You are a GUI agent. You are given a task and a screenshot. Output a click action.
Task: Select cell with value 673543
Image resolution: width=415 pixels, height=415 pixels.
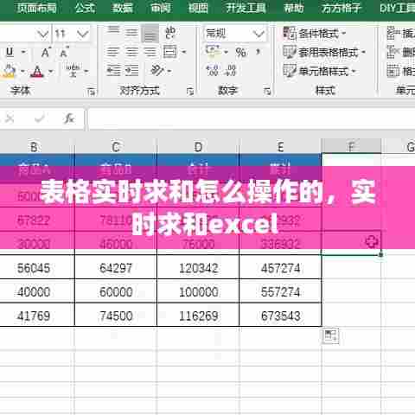[x=280, y=315]
